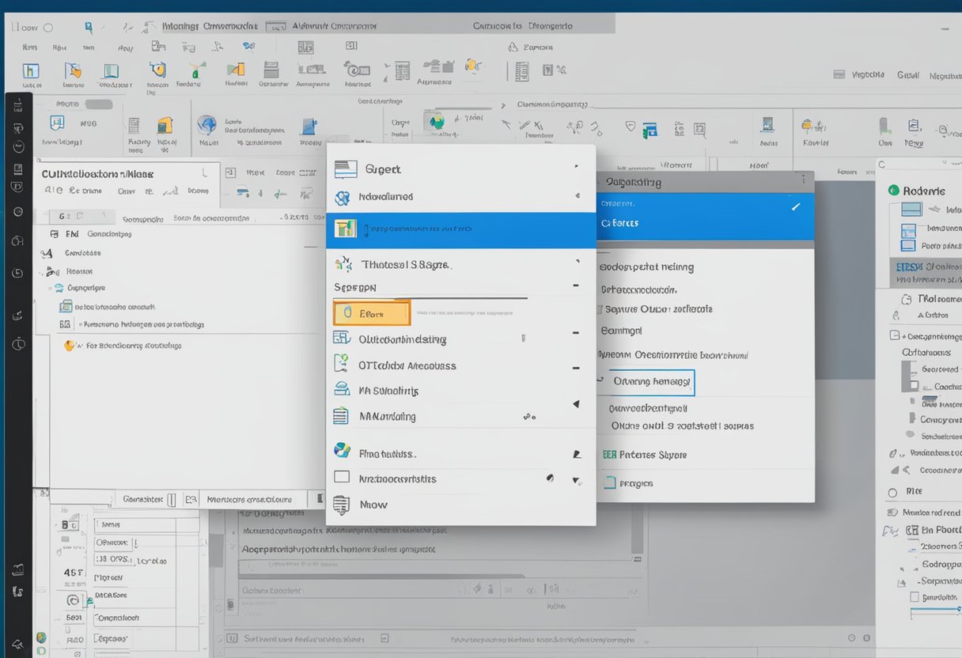Expand the submenu arrow on MAVunrdaing row
Screen dimensions: 962x658
(576, 404)
